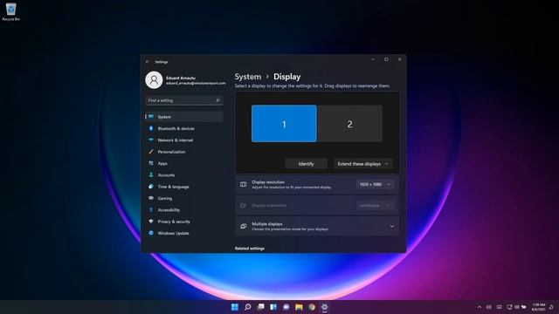This screenshot has height=314, width=559.
Task: Open Personalization settings
Action: pyautogui.click(x=184, y=152)
